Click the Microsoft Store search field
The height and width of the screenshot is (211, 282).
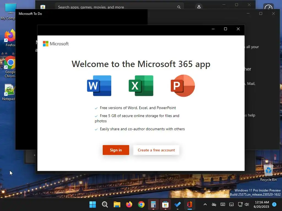(x=120, y=7)
